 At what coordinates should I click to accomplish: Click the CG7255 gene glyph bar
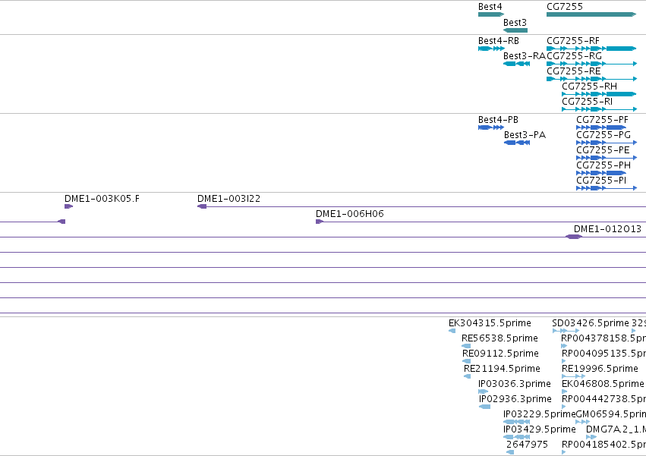click(x=591, y=14)
